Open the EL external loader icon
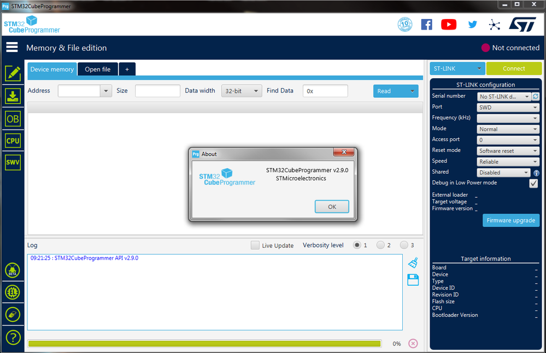This screenshot has width=546, height=353. tap(13, 292)
